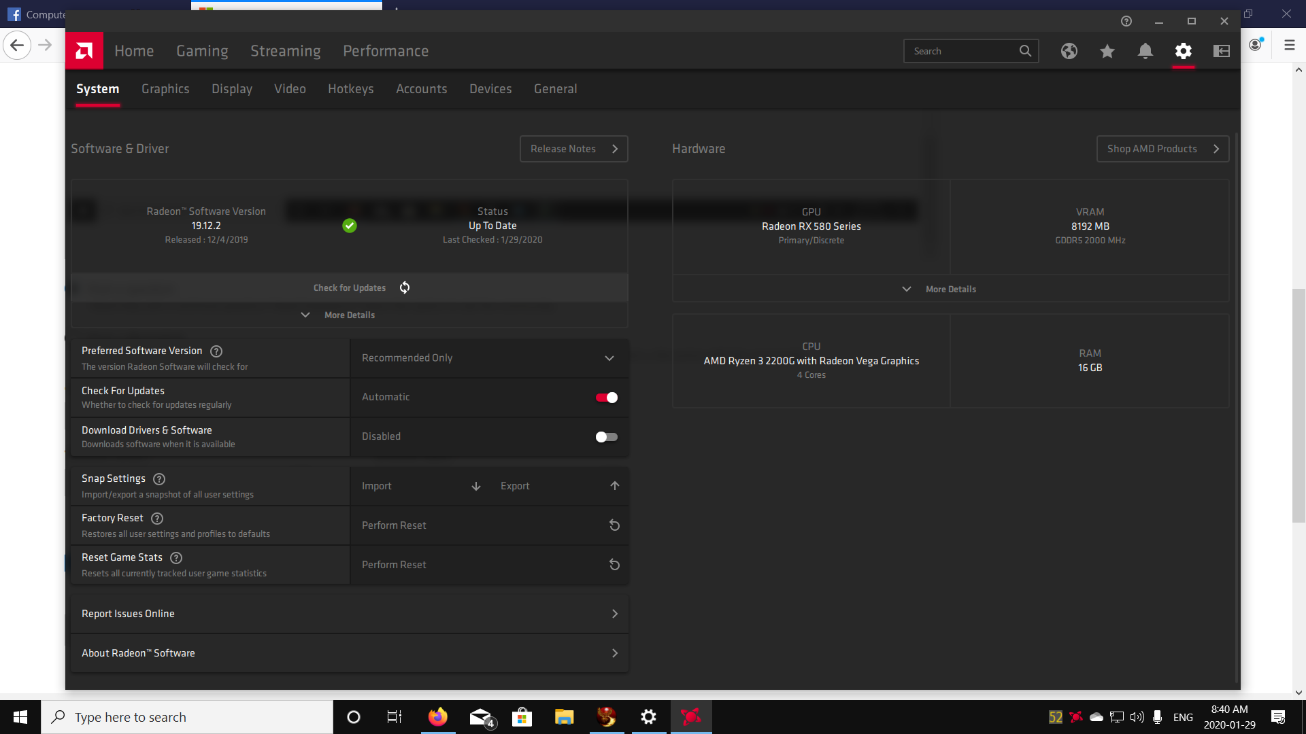Toggle Download Drivers & Software switch
Screen dimensions: 1306x734
pyautogui.click(x=607, y=437)
